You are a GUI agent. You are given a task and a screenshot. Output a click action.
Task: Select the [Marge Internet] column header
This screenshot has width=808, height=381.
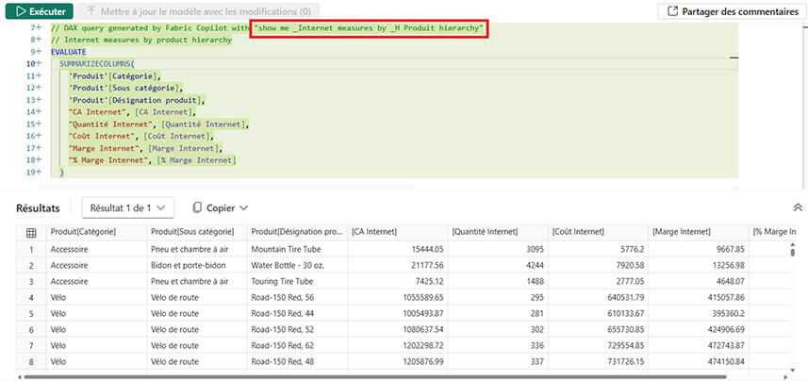[698, 232]
